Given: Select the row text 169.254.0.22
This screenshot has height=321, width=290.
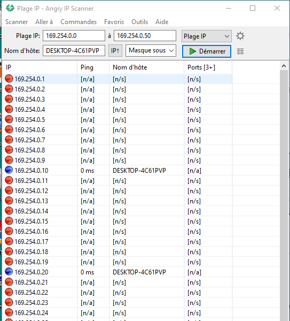Looking at the screenshot, I should click(32, 292).
